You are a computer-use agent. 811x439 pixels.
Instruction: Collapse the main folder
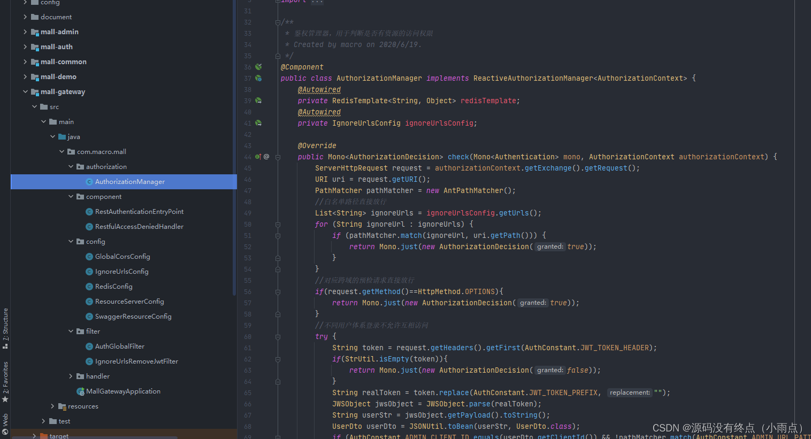tap(43, 122)
